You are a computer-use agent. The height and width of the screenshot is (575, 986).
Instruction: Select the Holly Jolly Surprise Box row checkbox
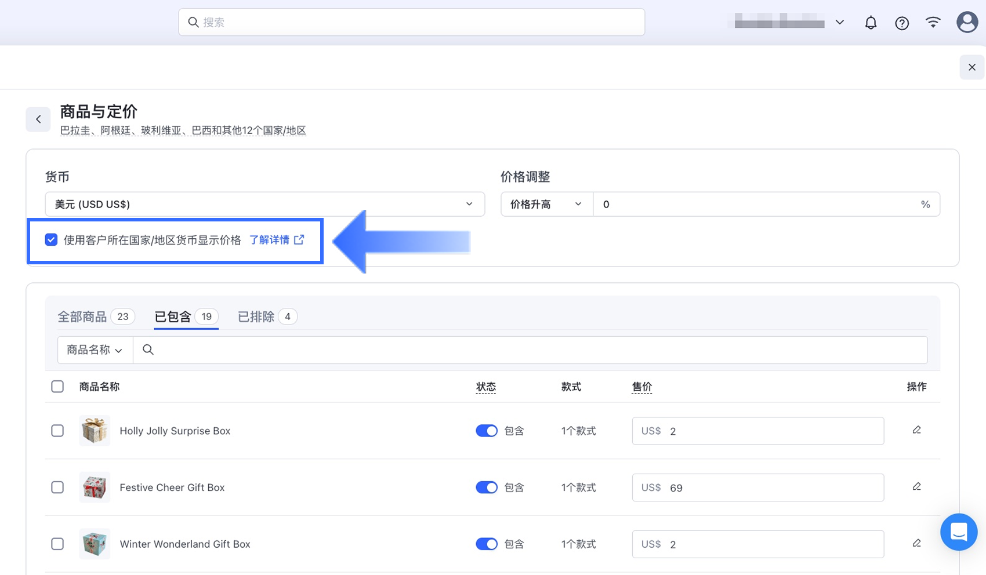click(x=57, y=431)
